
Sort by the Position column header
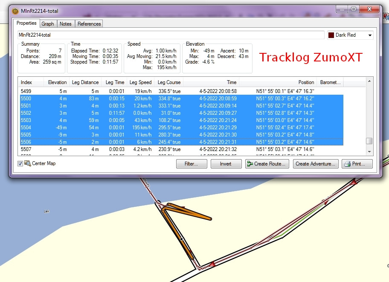278,82
